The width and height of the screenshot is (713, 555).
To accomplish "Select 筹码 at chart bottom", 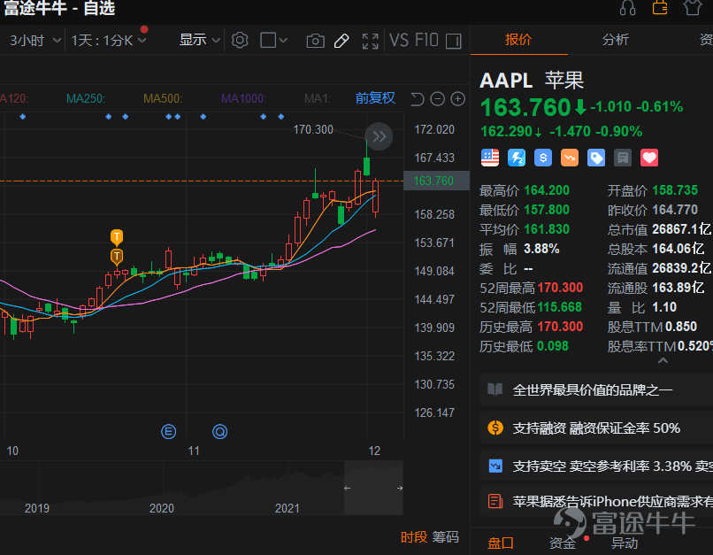I will [x=445, y=537].
